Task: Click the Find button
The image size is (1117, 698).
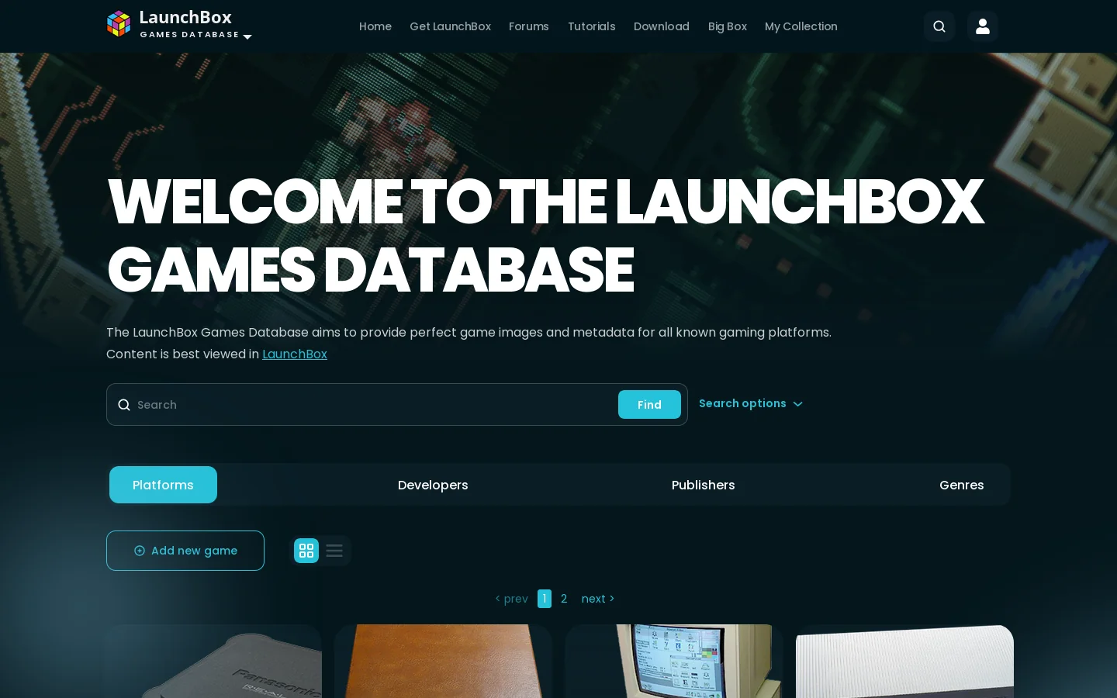Action: [649, 405]
